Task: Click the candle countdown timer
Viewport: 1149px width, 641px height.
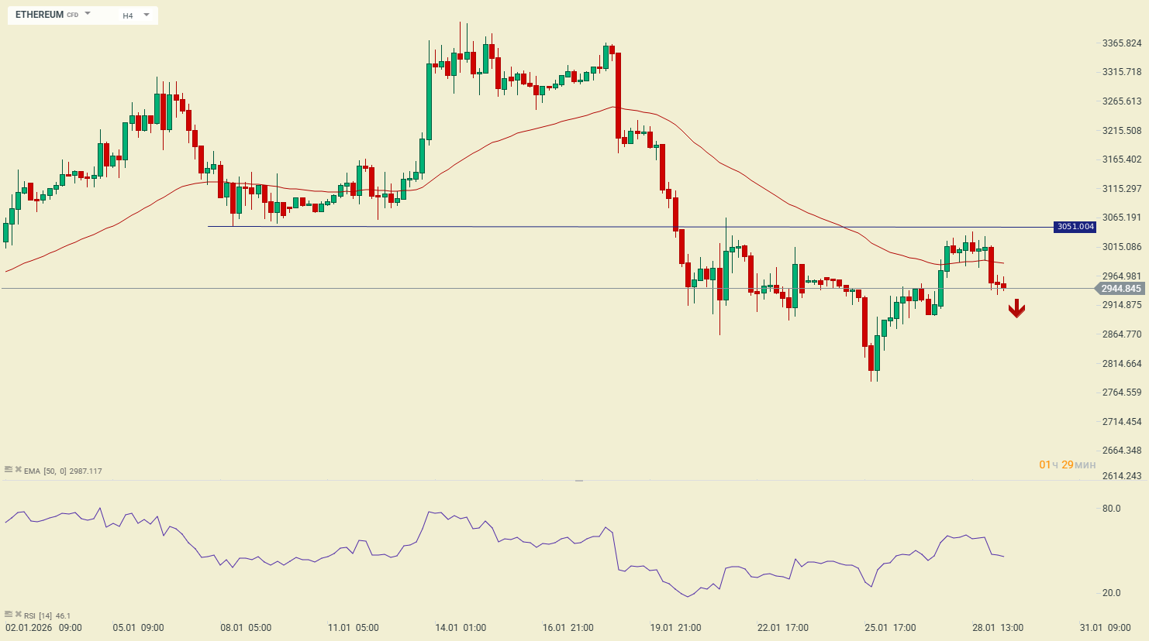Action: pyautogui.click(x=1067, y=464)
